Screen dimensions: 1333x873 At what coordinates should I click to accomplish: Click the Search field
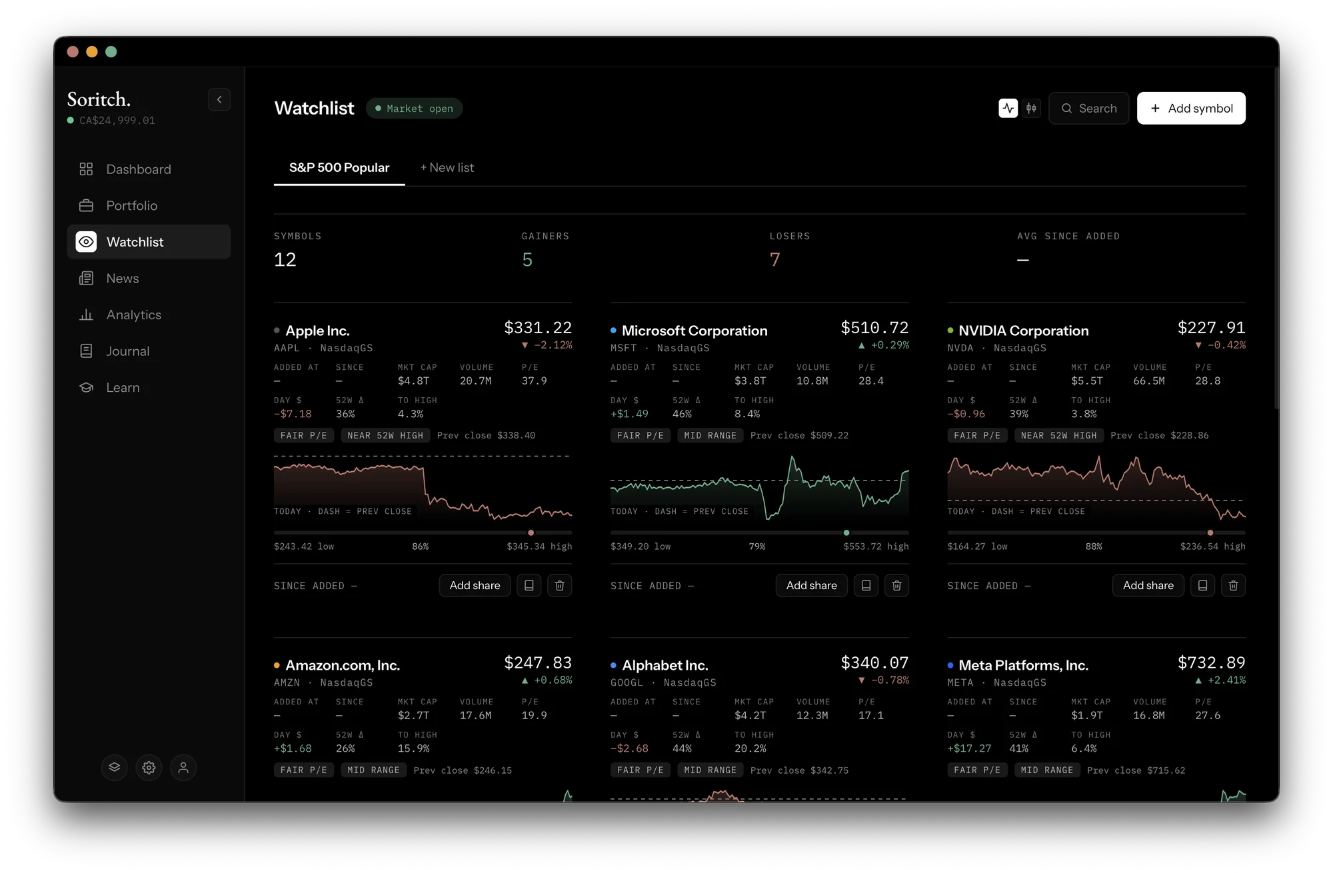point(1088,109)
